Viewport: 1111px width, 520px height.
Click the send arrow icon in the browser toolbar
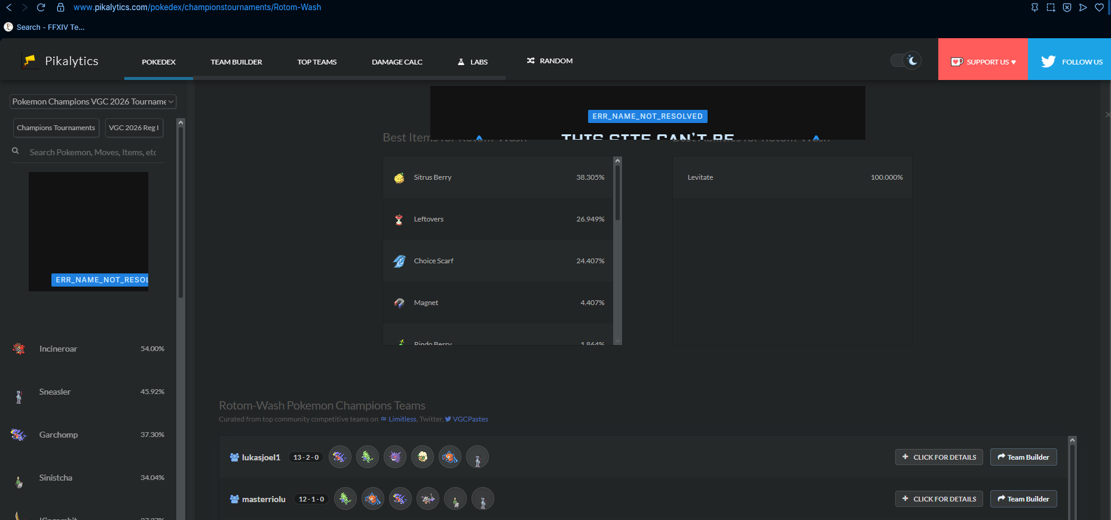1083,7
